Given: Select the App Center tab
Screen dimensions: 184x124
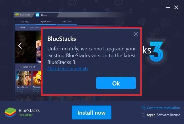Looking at the screenshot, I should click(x=46, y=22).
